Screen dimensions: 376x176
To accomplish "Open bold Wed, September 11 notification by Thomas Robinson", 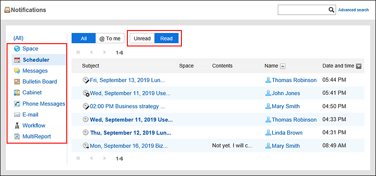I will click(132, 120).
